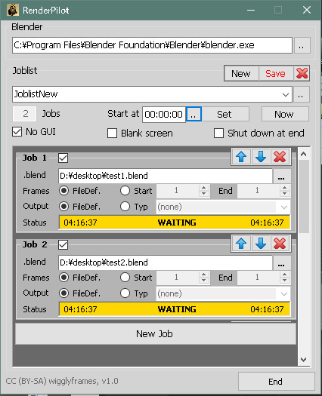
Task: Expand Job 1 output type dropdown
Action: [283, 207]
